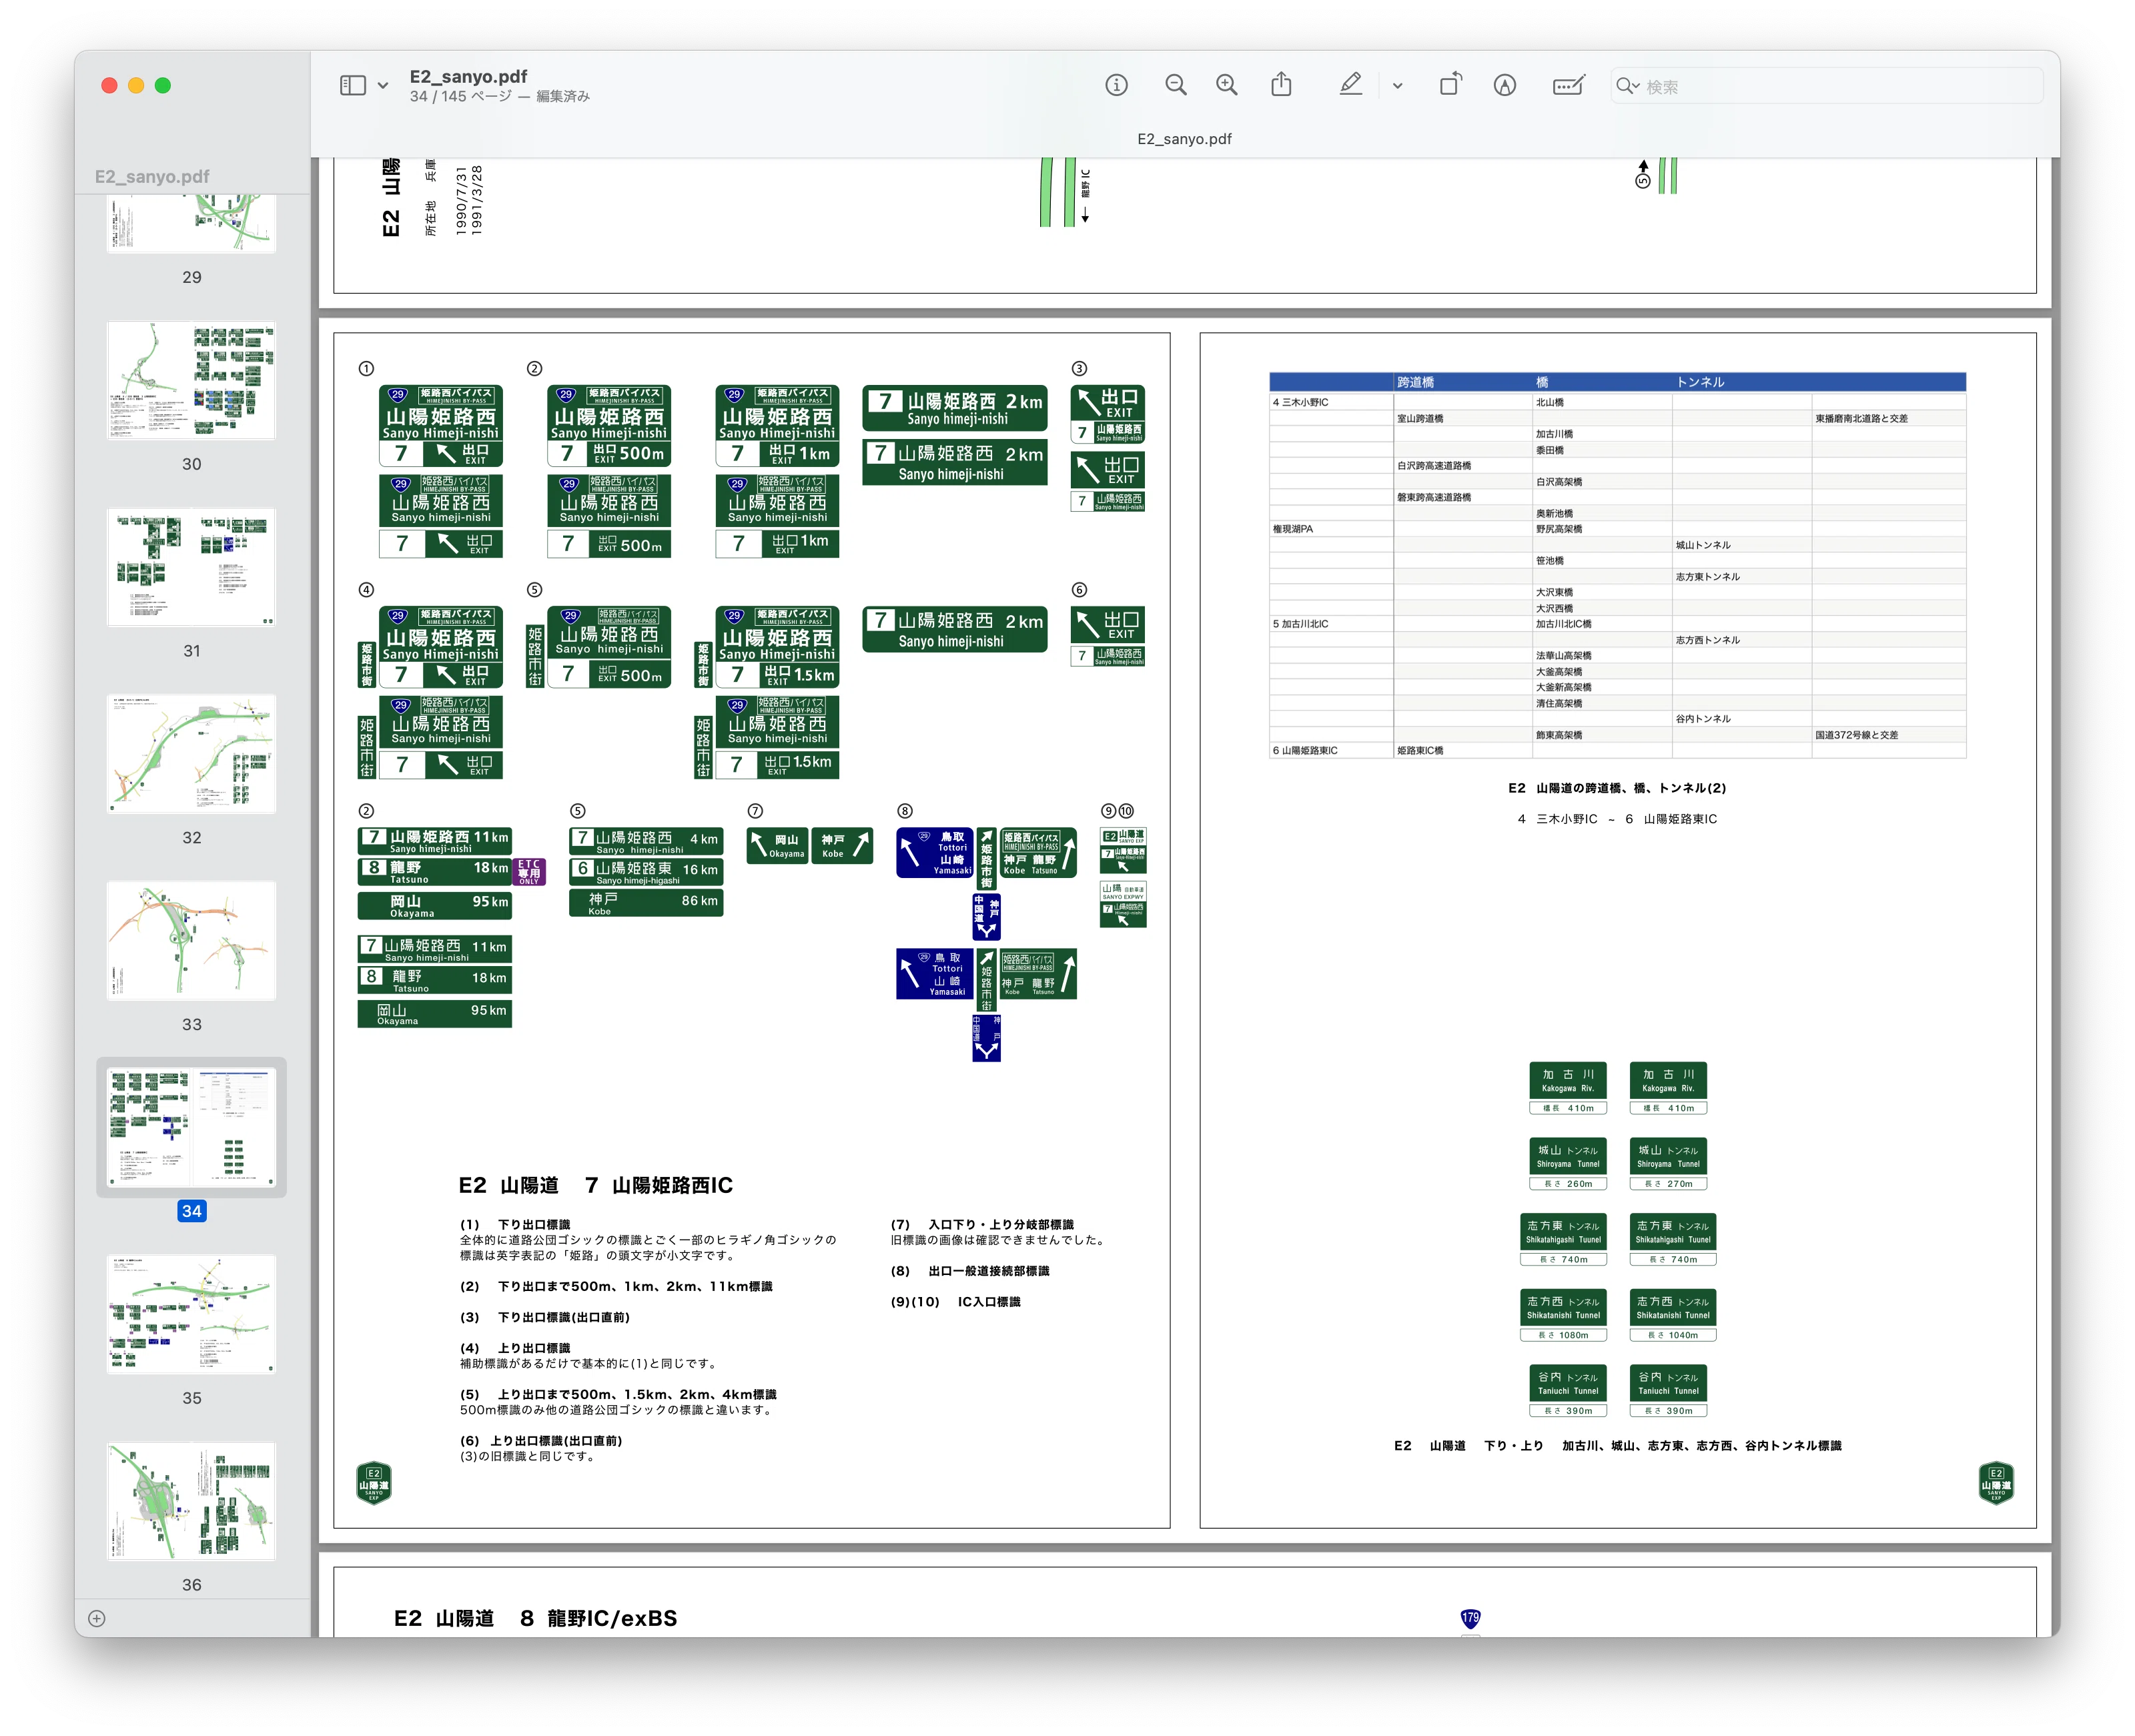Select the current page 34 thumbnail
The height and width of the screenshot is (1736, 2135).
tap(191, 1128)
